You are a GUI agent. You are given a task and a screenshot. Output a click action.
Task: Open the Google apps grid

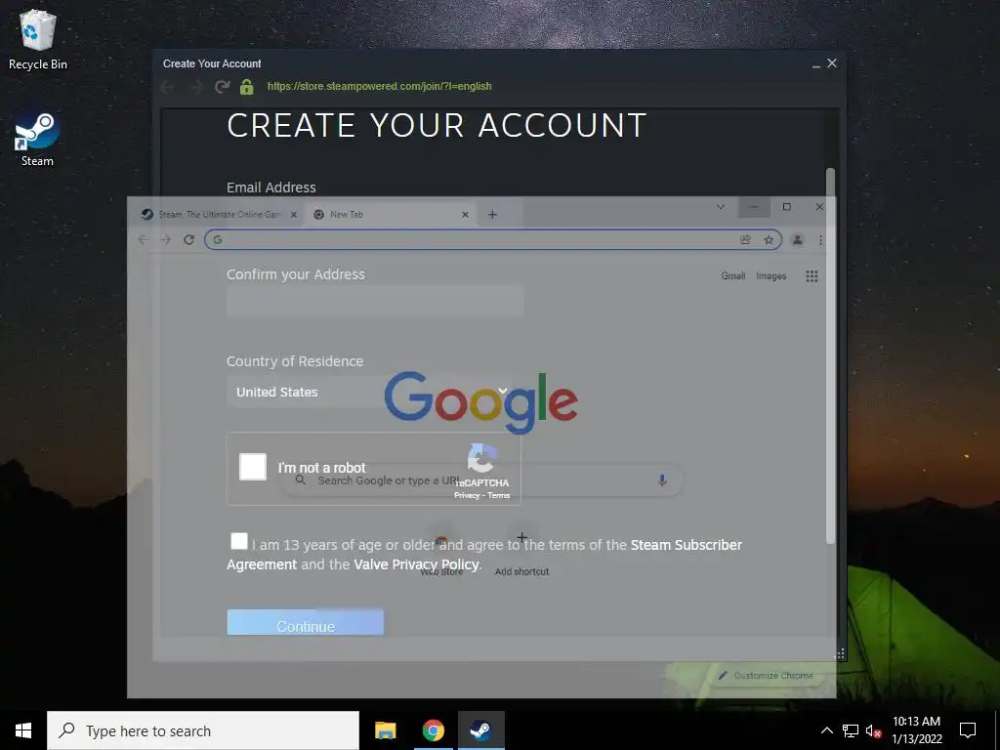pyautogui.click(x=812, y=276)
